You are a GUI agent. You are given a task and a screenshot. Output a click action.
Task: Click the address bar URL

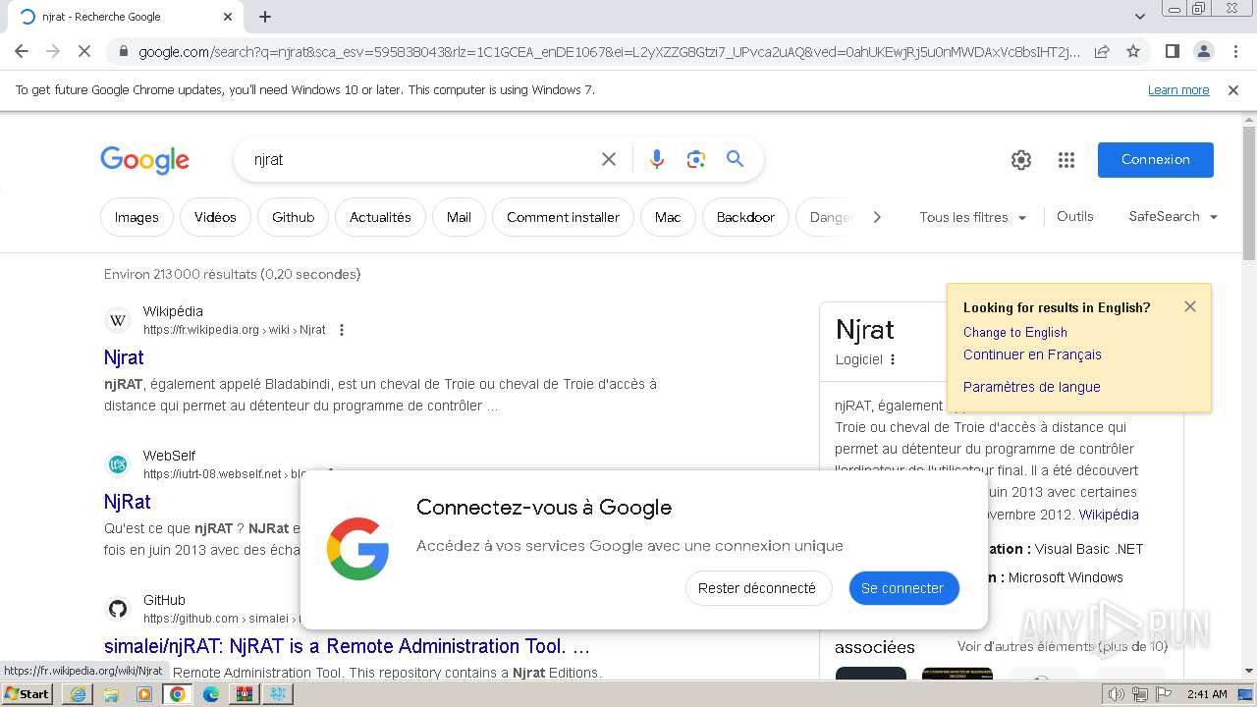609,51
